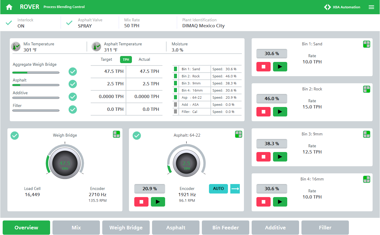Viewport: 380px width, 235px height.
Task: Go to the Home screen icon
Action: coord(9,7)
